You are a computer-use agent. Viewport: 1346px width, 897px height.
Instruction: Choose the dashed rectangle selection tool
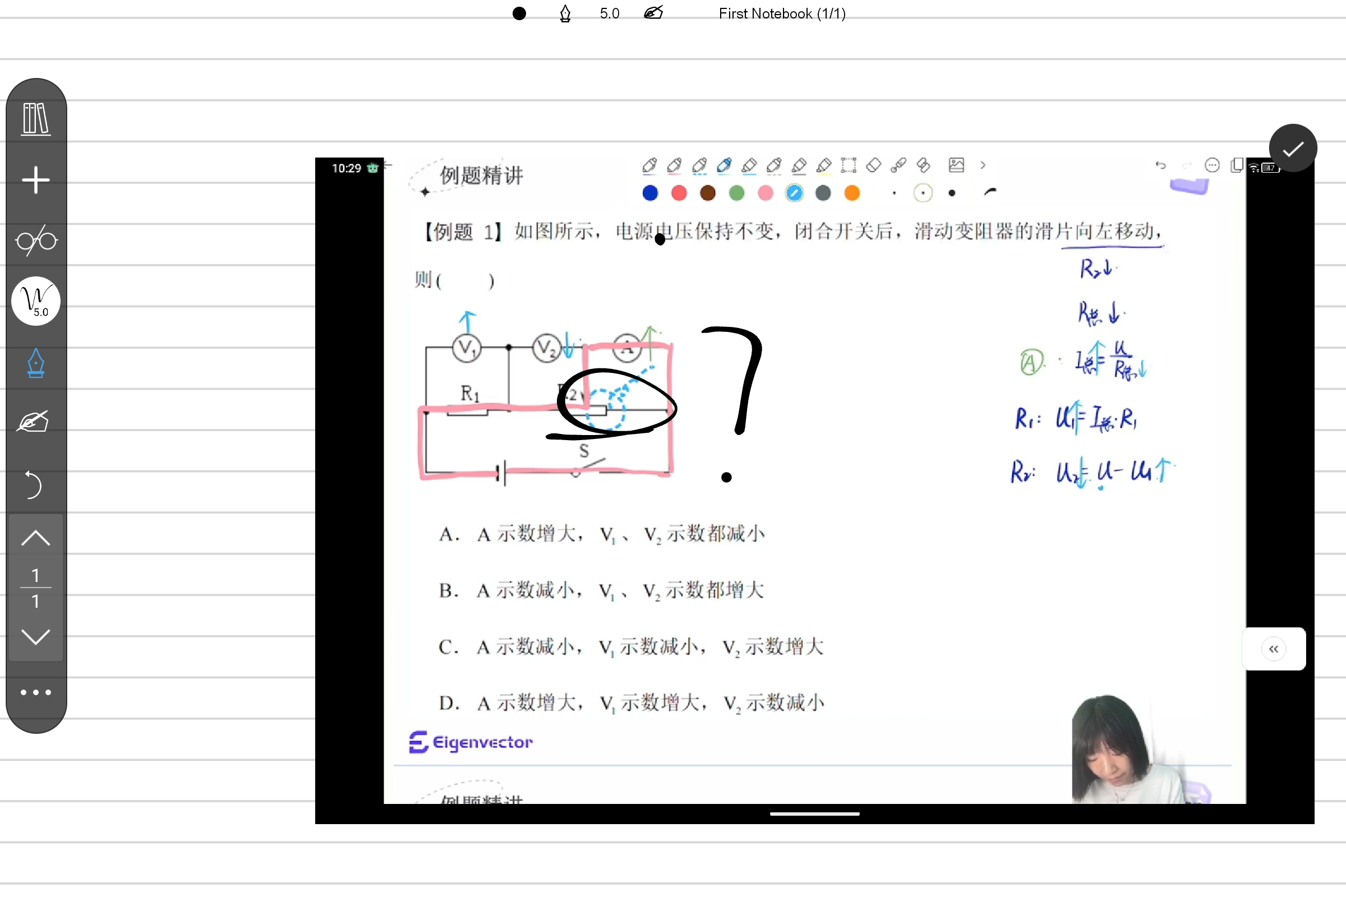coord(849,165)
